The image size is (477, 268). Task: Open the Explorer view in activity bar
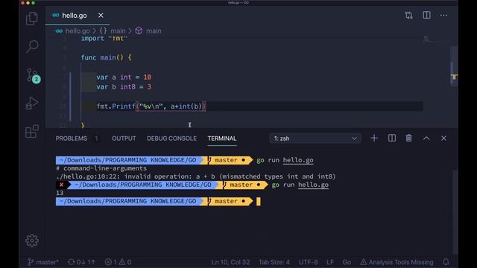(x=31, y=19)
